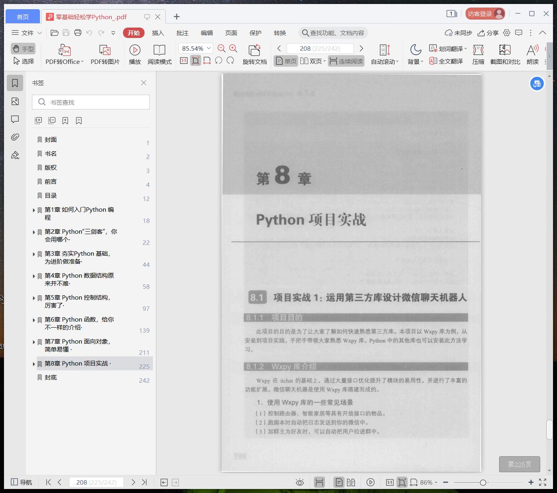Click fullscreen icon in status bar
The image size is (557, 493).
pyautogui.click(x=543, y=482)
